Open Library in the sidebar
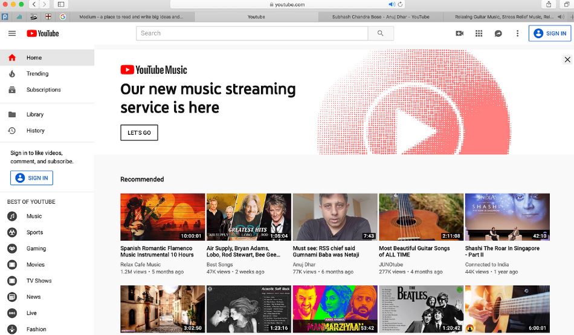The width and height of the screenshot is (574, 335). (x=47, y=114)
